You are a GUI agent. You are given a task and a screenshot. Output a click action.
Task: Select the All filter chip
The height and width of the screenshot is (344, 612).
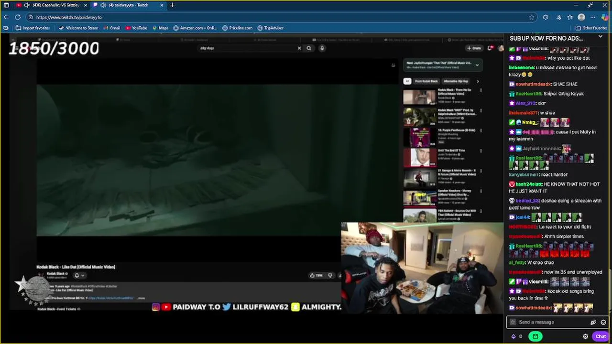pyautogui.click(x=407, y=81)
